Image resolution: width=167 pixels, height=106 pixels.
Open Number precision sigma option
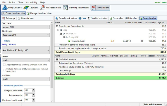(97, 18)
